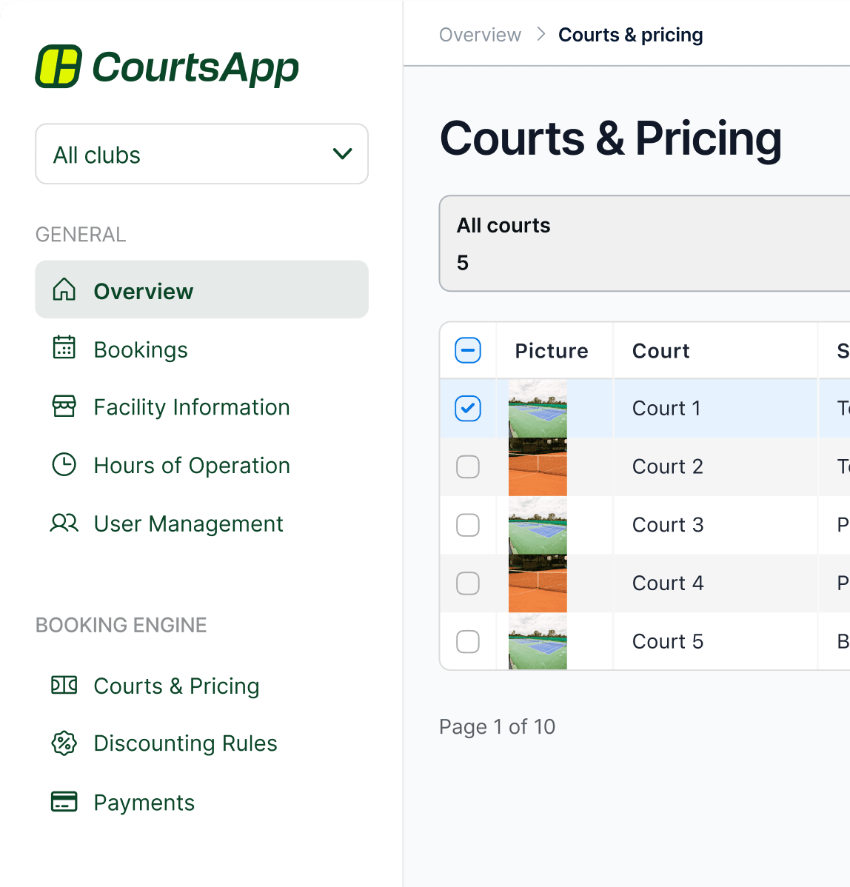
Task: Go to Overview breadcrumb link
Action: (x=480, y=35)
